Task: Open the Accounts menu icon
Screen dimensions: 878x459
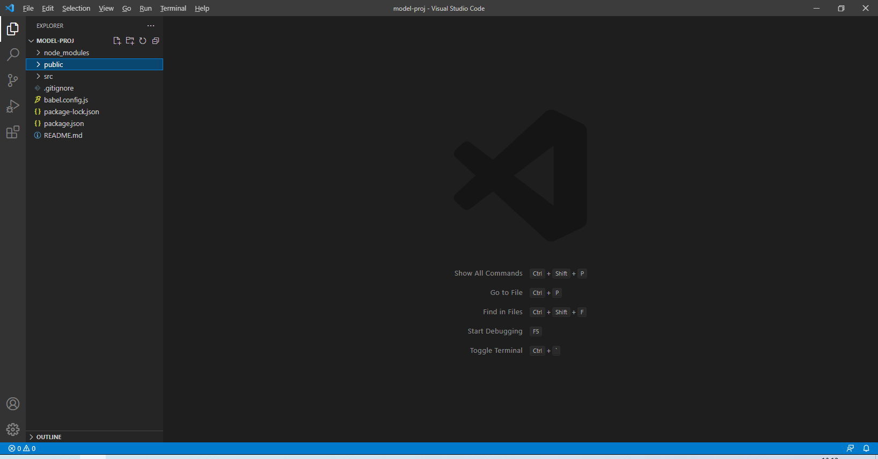Action: point(13,404)
